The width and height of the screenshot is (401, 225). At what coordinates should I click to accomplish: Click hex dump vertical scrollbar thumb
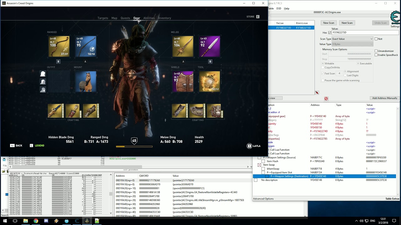click(x=111, y=194)
